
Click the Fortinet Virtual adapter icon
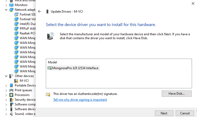click(16, 19)
